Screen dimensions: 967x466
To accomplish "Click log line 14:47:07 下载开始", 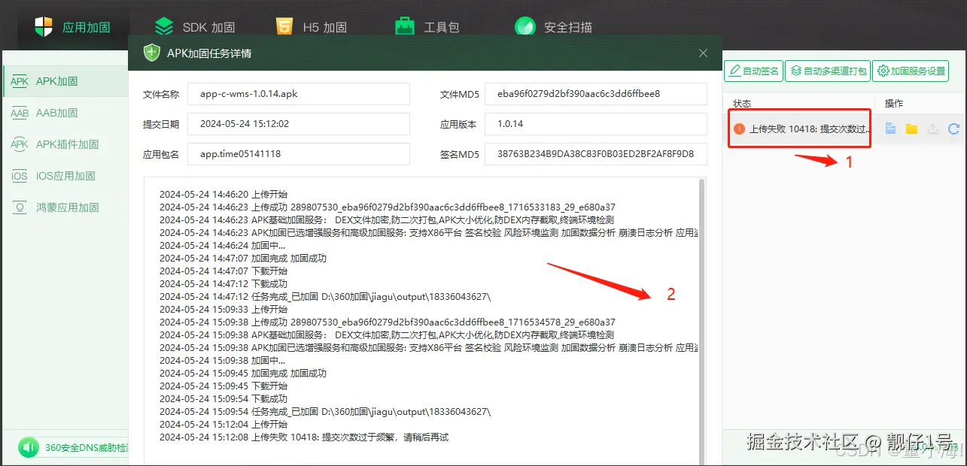I will (224, 271).
